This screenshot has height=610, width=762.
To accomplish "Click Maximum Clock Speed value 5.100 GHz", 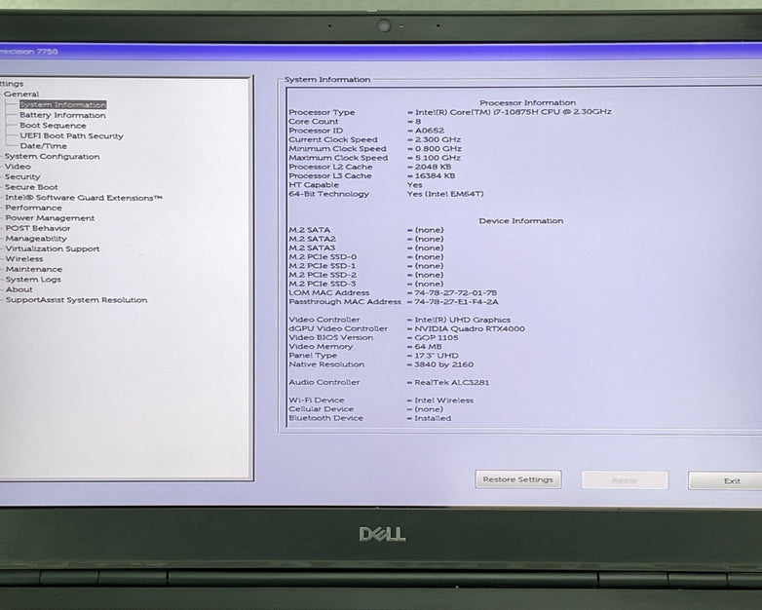I will click(x=438, y=158).
